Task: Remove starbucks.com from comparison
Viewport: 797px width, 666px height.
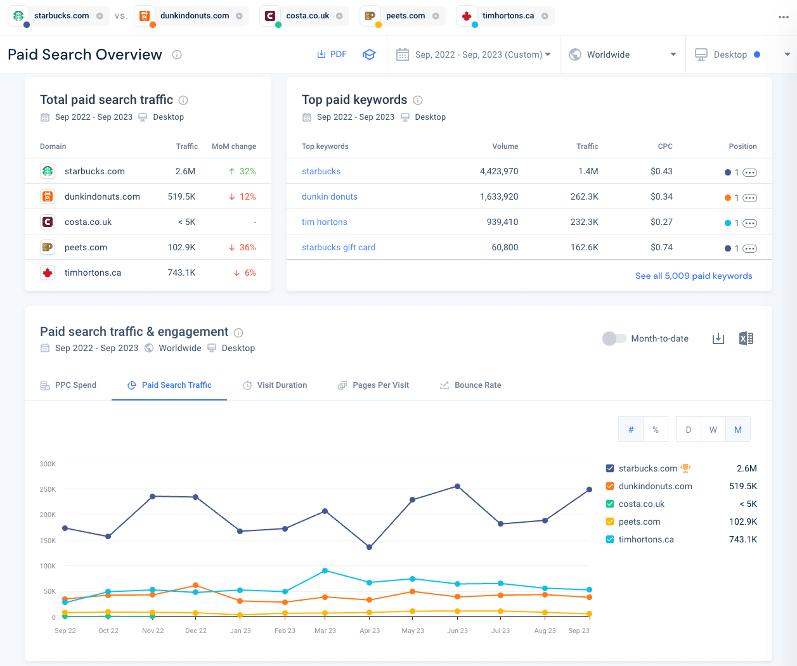Action: click(x=100, y=16)
